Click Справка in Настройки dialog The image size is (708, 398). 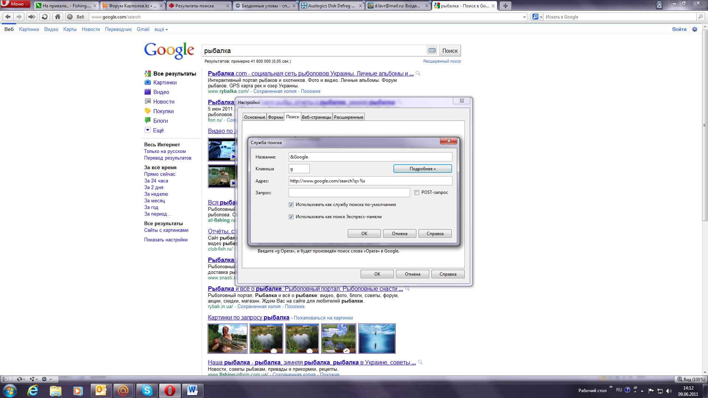pyautogui.click(x=448, y=274)
